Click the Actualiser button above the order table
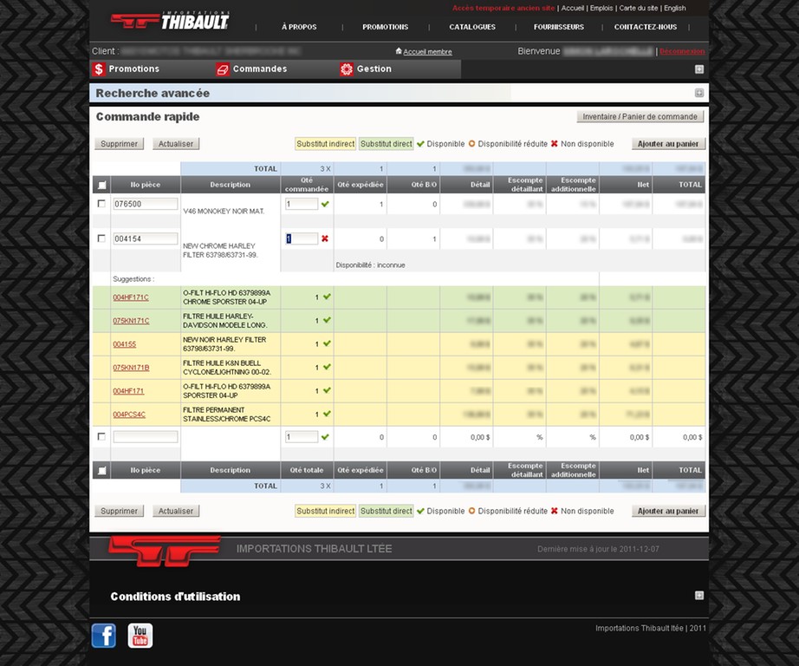This screenshot has height=666, width=799. click(176, 144)
